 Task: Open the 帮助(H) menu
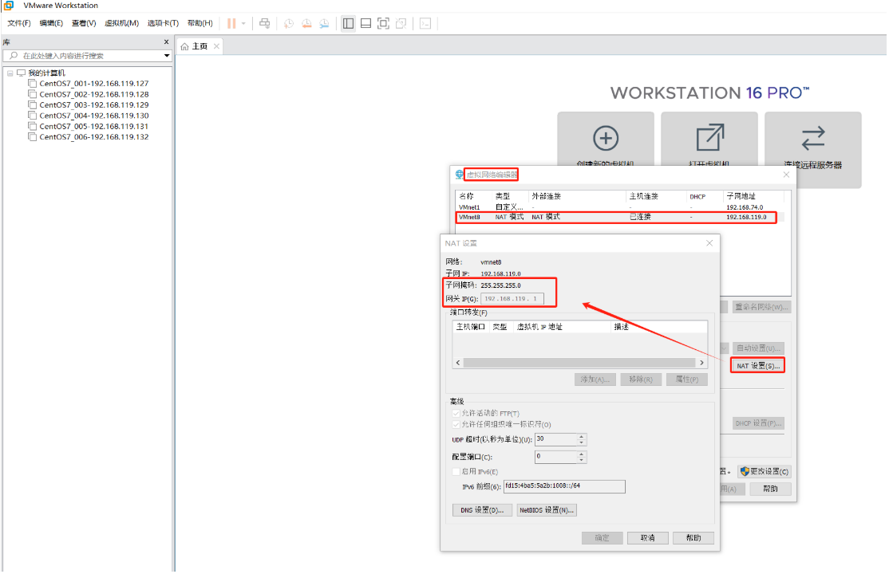pos(200,23)
